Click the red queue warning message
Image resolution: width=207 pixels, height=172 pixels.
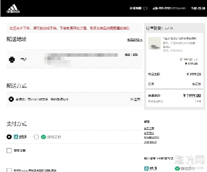pos(69,28)
